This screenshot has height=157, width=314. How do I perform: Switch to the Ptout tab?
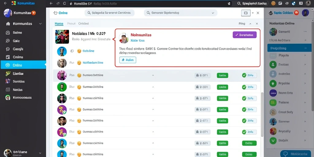point(71,23)
